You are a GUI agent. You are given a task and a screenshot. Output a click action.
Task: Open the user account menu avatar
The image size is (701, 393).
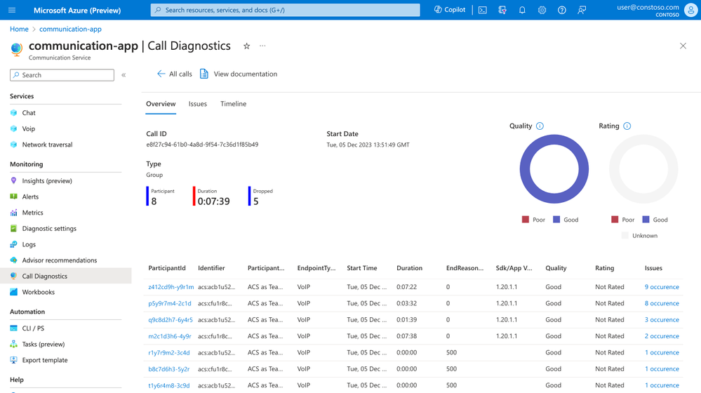tap(690, 11)
